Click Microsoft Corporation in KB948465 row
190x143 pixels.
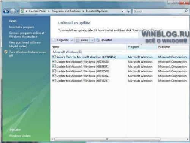tap(173, 57)
